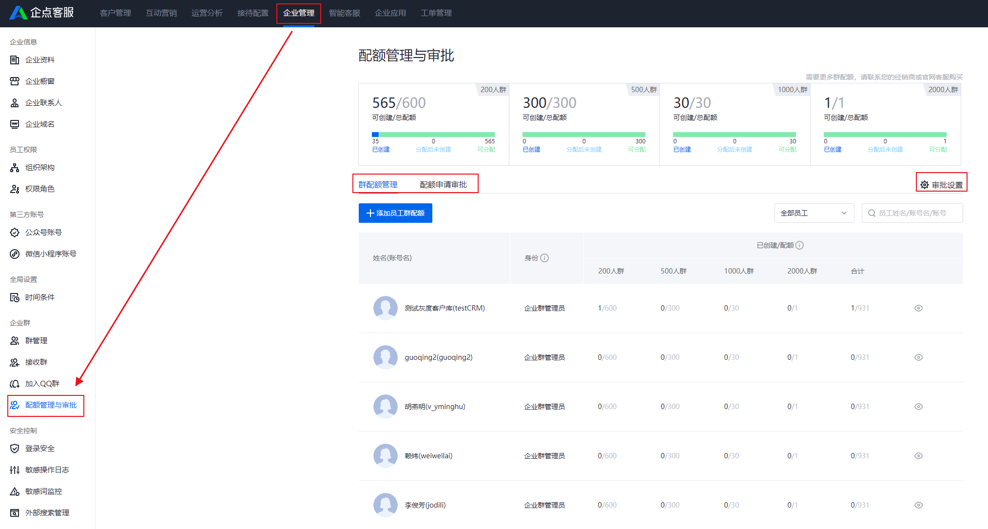
Task: Open 智能客服 top menu
Action: [345, 13]
